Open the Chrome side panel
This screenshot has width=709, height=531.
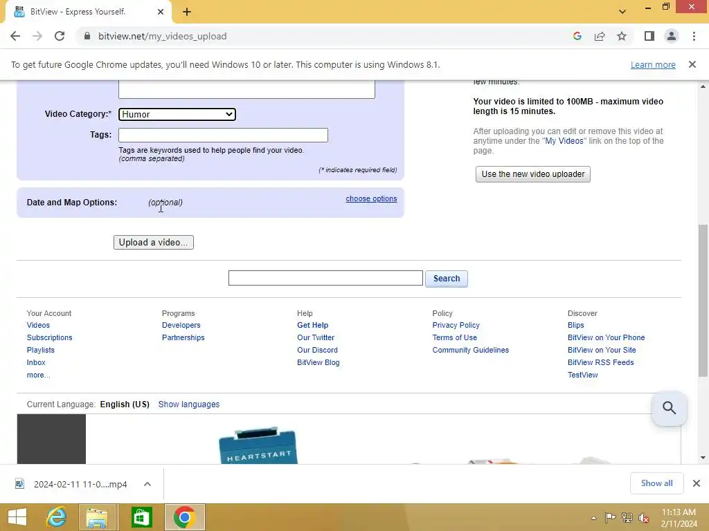[x=649, y=36]
